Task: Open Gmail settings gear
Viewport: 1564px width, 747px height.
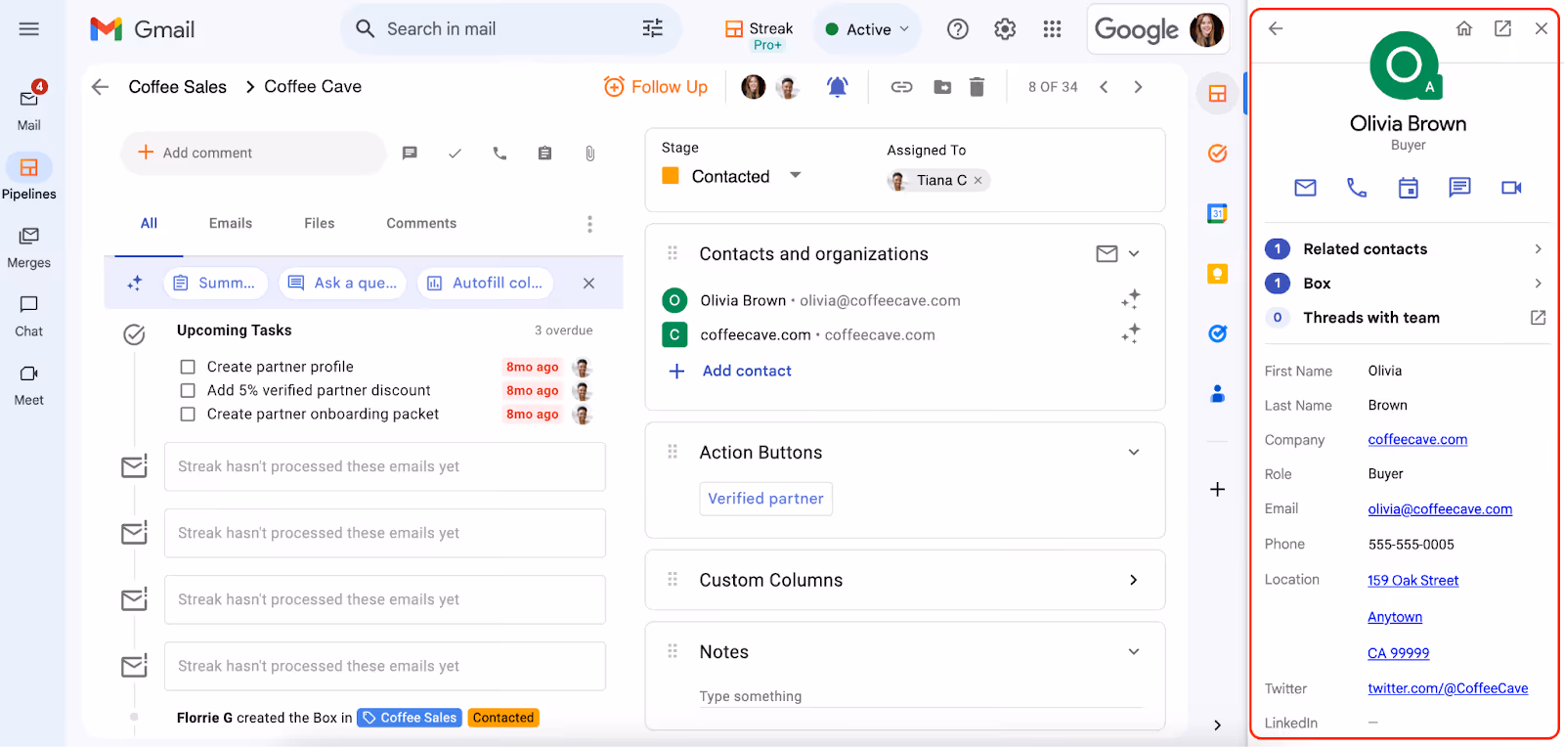Action: [1005, 29]
